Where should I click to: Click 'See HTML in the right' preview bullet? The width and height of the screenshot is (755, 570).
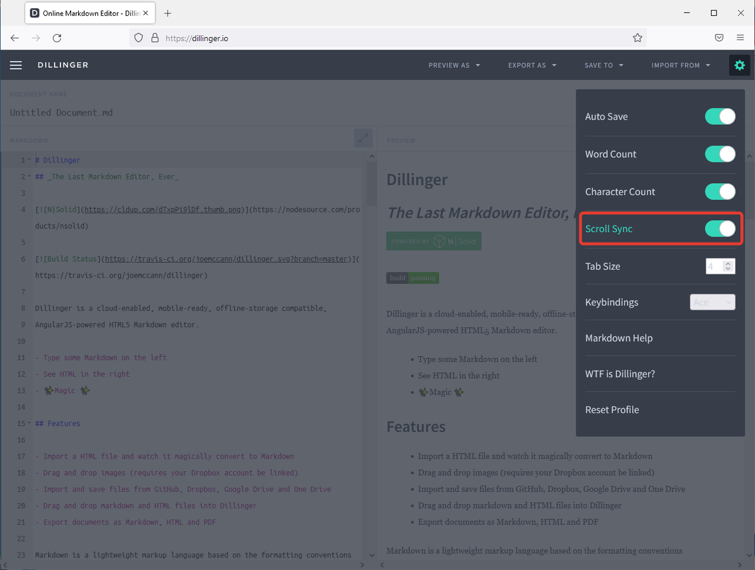tap(459, 376)
